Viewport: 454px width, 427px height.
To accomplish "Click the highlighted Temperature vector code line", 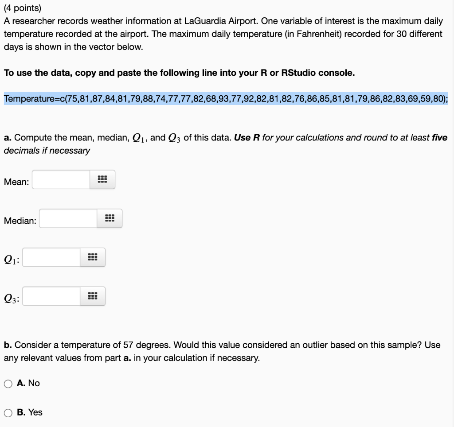I will (x=222, y=98).
